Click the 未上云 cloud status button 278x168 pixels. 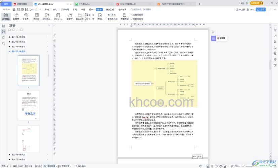[x=240, y=9]
